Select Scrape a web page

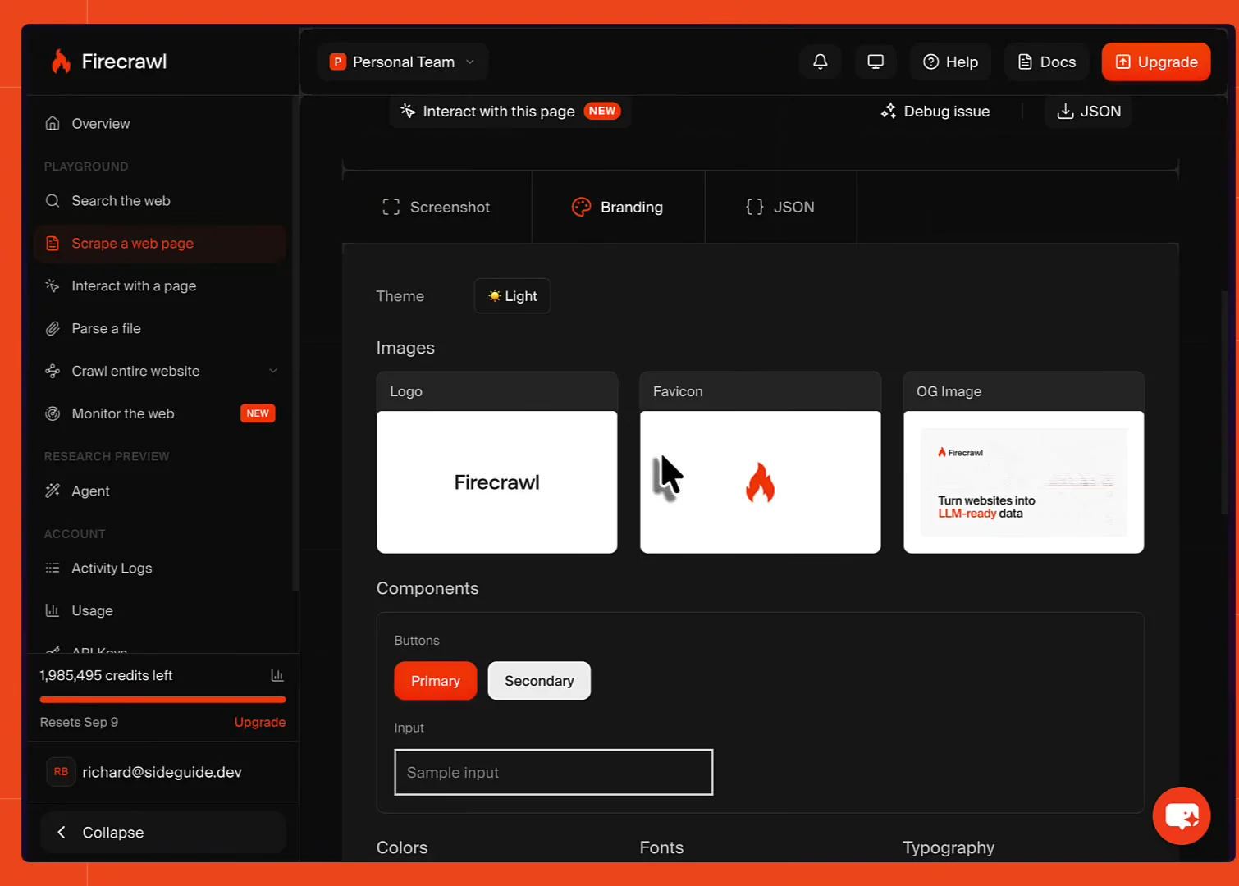click(x=160, y=244)
